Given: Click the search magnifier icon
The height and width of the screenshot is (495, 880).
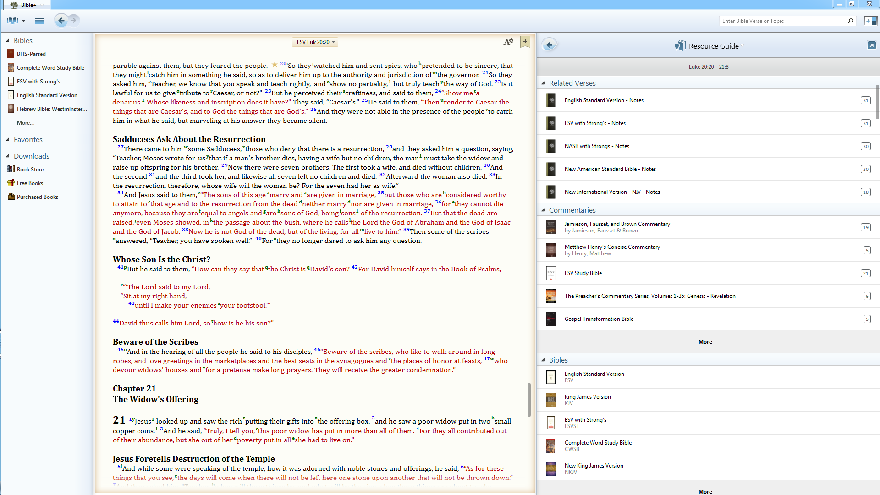Looking at the screenshot, I should coord(850,21).
